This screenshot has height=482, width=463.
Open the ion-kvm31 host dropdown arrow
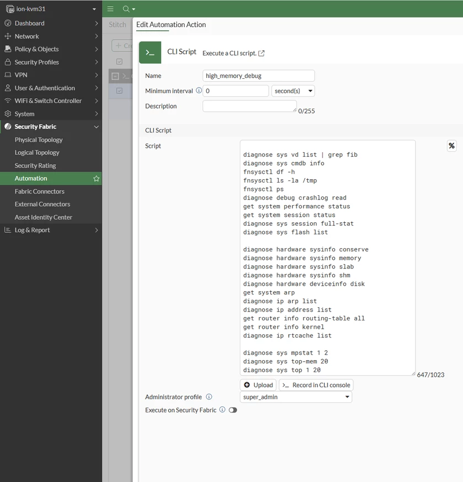pyautogui.click(x=94, y=9)
